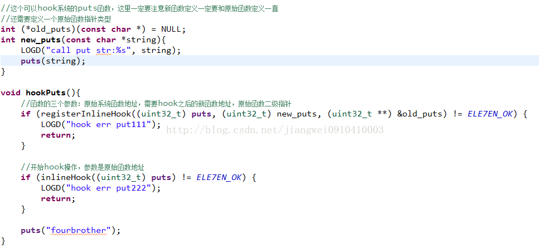Screen dimensions: 539x248
Task: Click the "void" keyword before hookPuts
Action: 11,93
